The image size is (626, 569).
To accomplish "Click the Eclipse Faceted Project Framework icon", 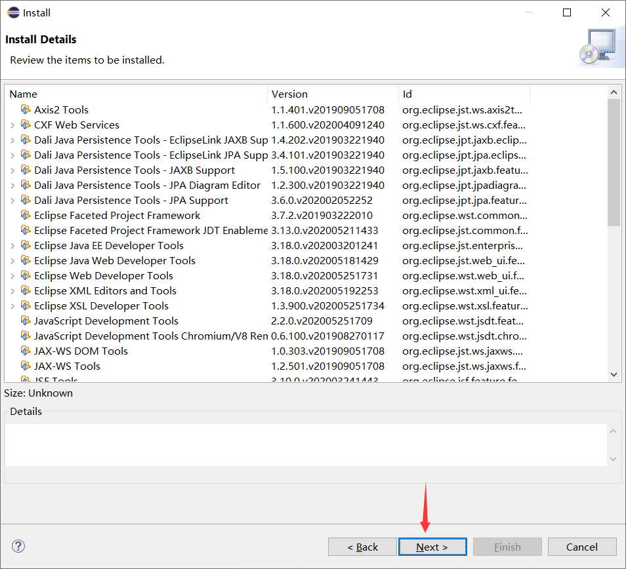I will (26, 215).
